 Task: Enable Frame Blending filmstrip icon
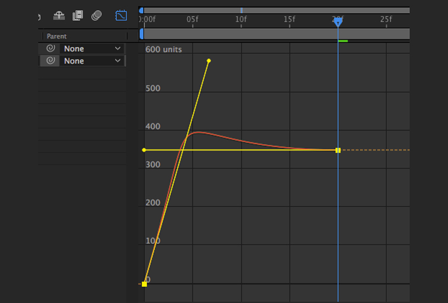click(78, 15)
